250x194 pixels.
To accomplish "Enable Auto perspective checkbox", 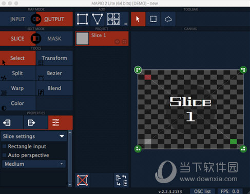I will pos(5,155).
